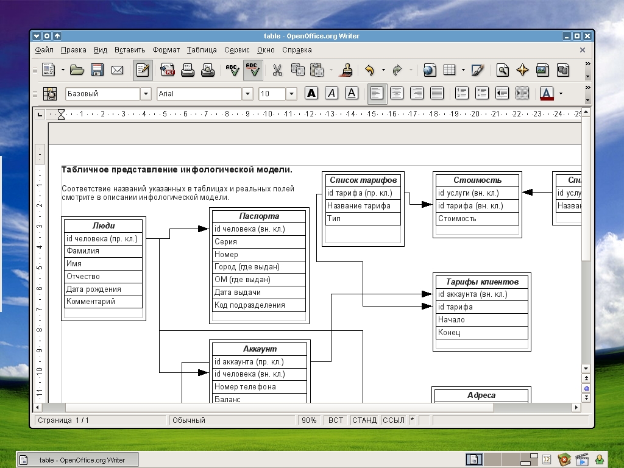The image size is (624, 468).
Task: Justify the paragraph
Action: (437, 93)
